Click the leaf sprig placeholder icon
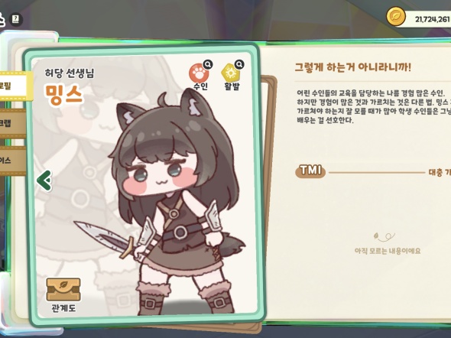The height and width of the screenshot is (338, 451). [384, 237]
